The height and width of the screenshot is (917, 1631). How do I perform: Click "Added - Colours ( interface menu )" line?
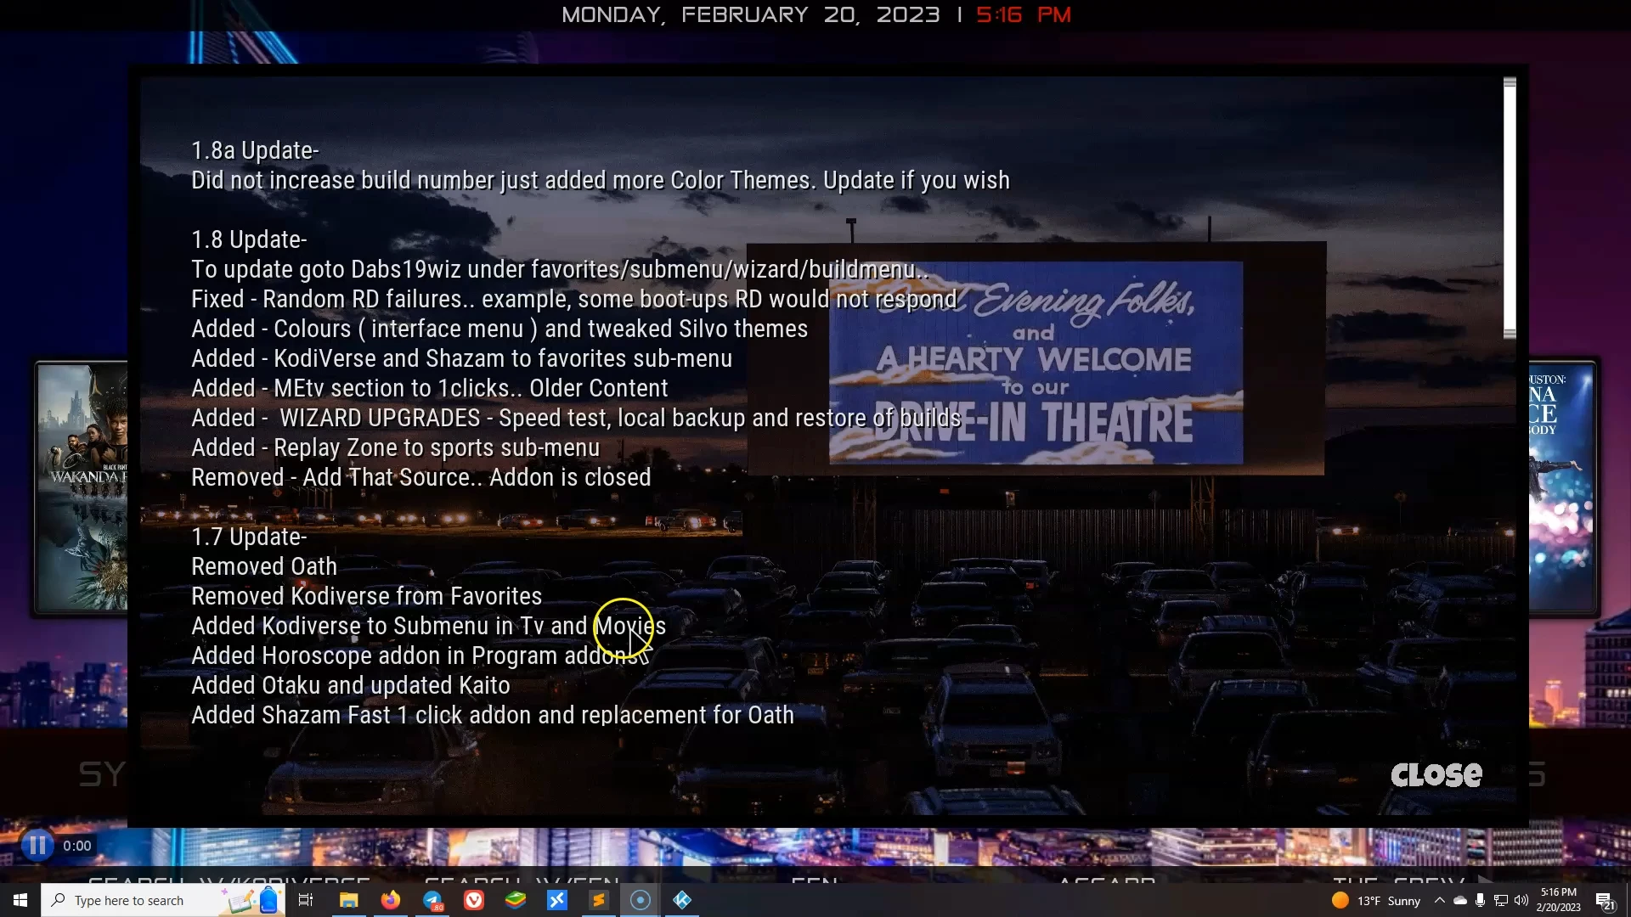point(499,329)
